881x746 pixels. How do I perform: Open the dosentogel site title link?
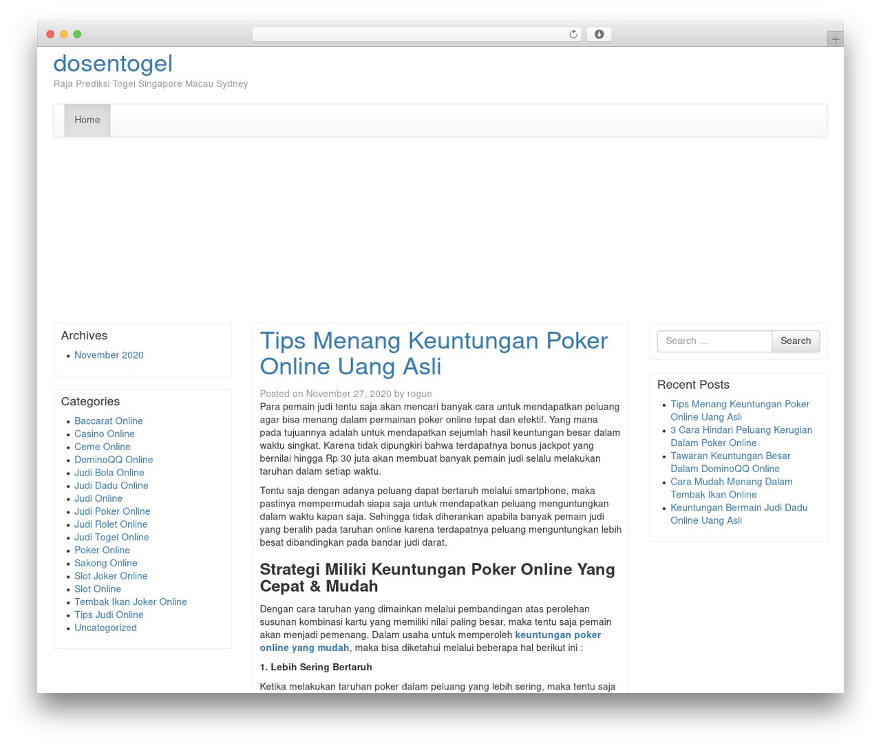pyautogui.click(x=113, y=64)
